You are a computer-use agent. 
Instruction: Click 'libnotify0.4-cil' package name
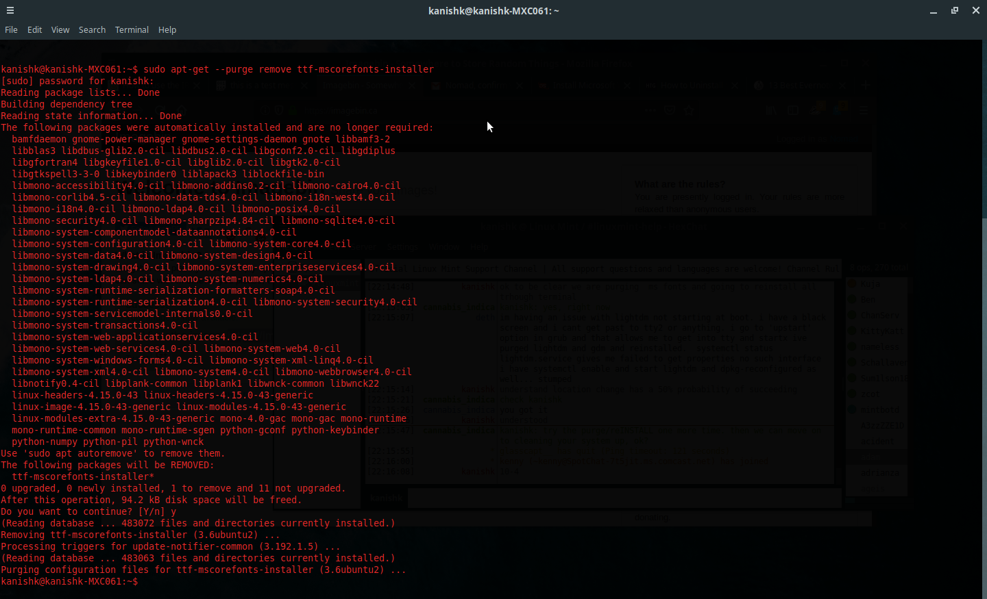pos(56,383)
